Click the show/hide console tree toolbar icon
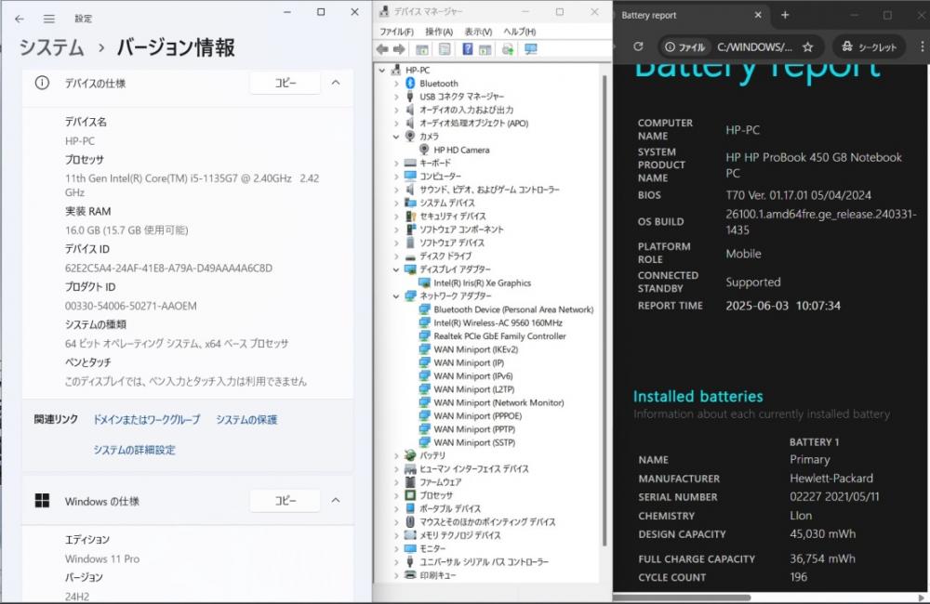 tap(422, 49)
